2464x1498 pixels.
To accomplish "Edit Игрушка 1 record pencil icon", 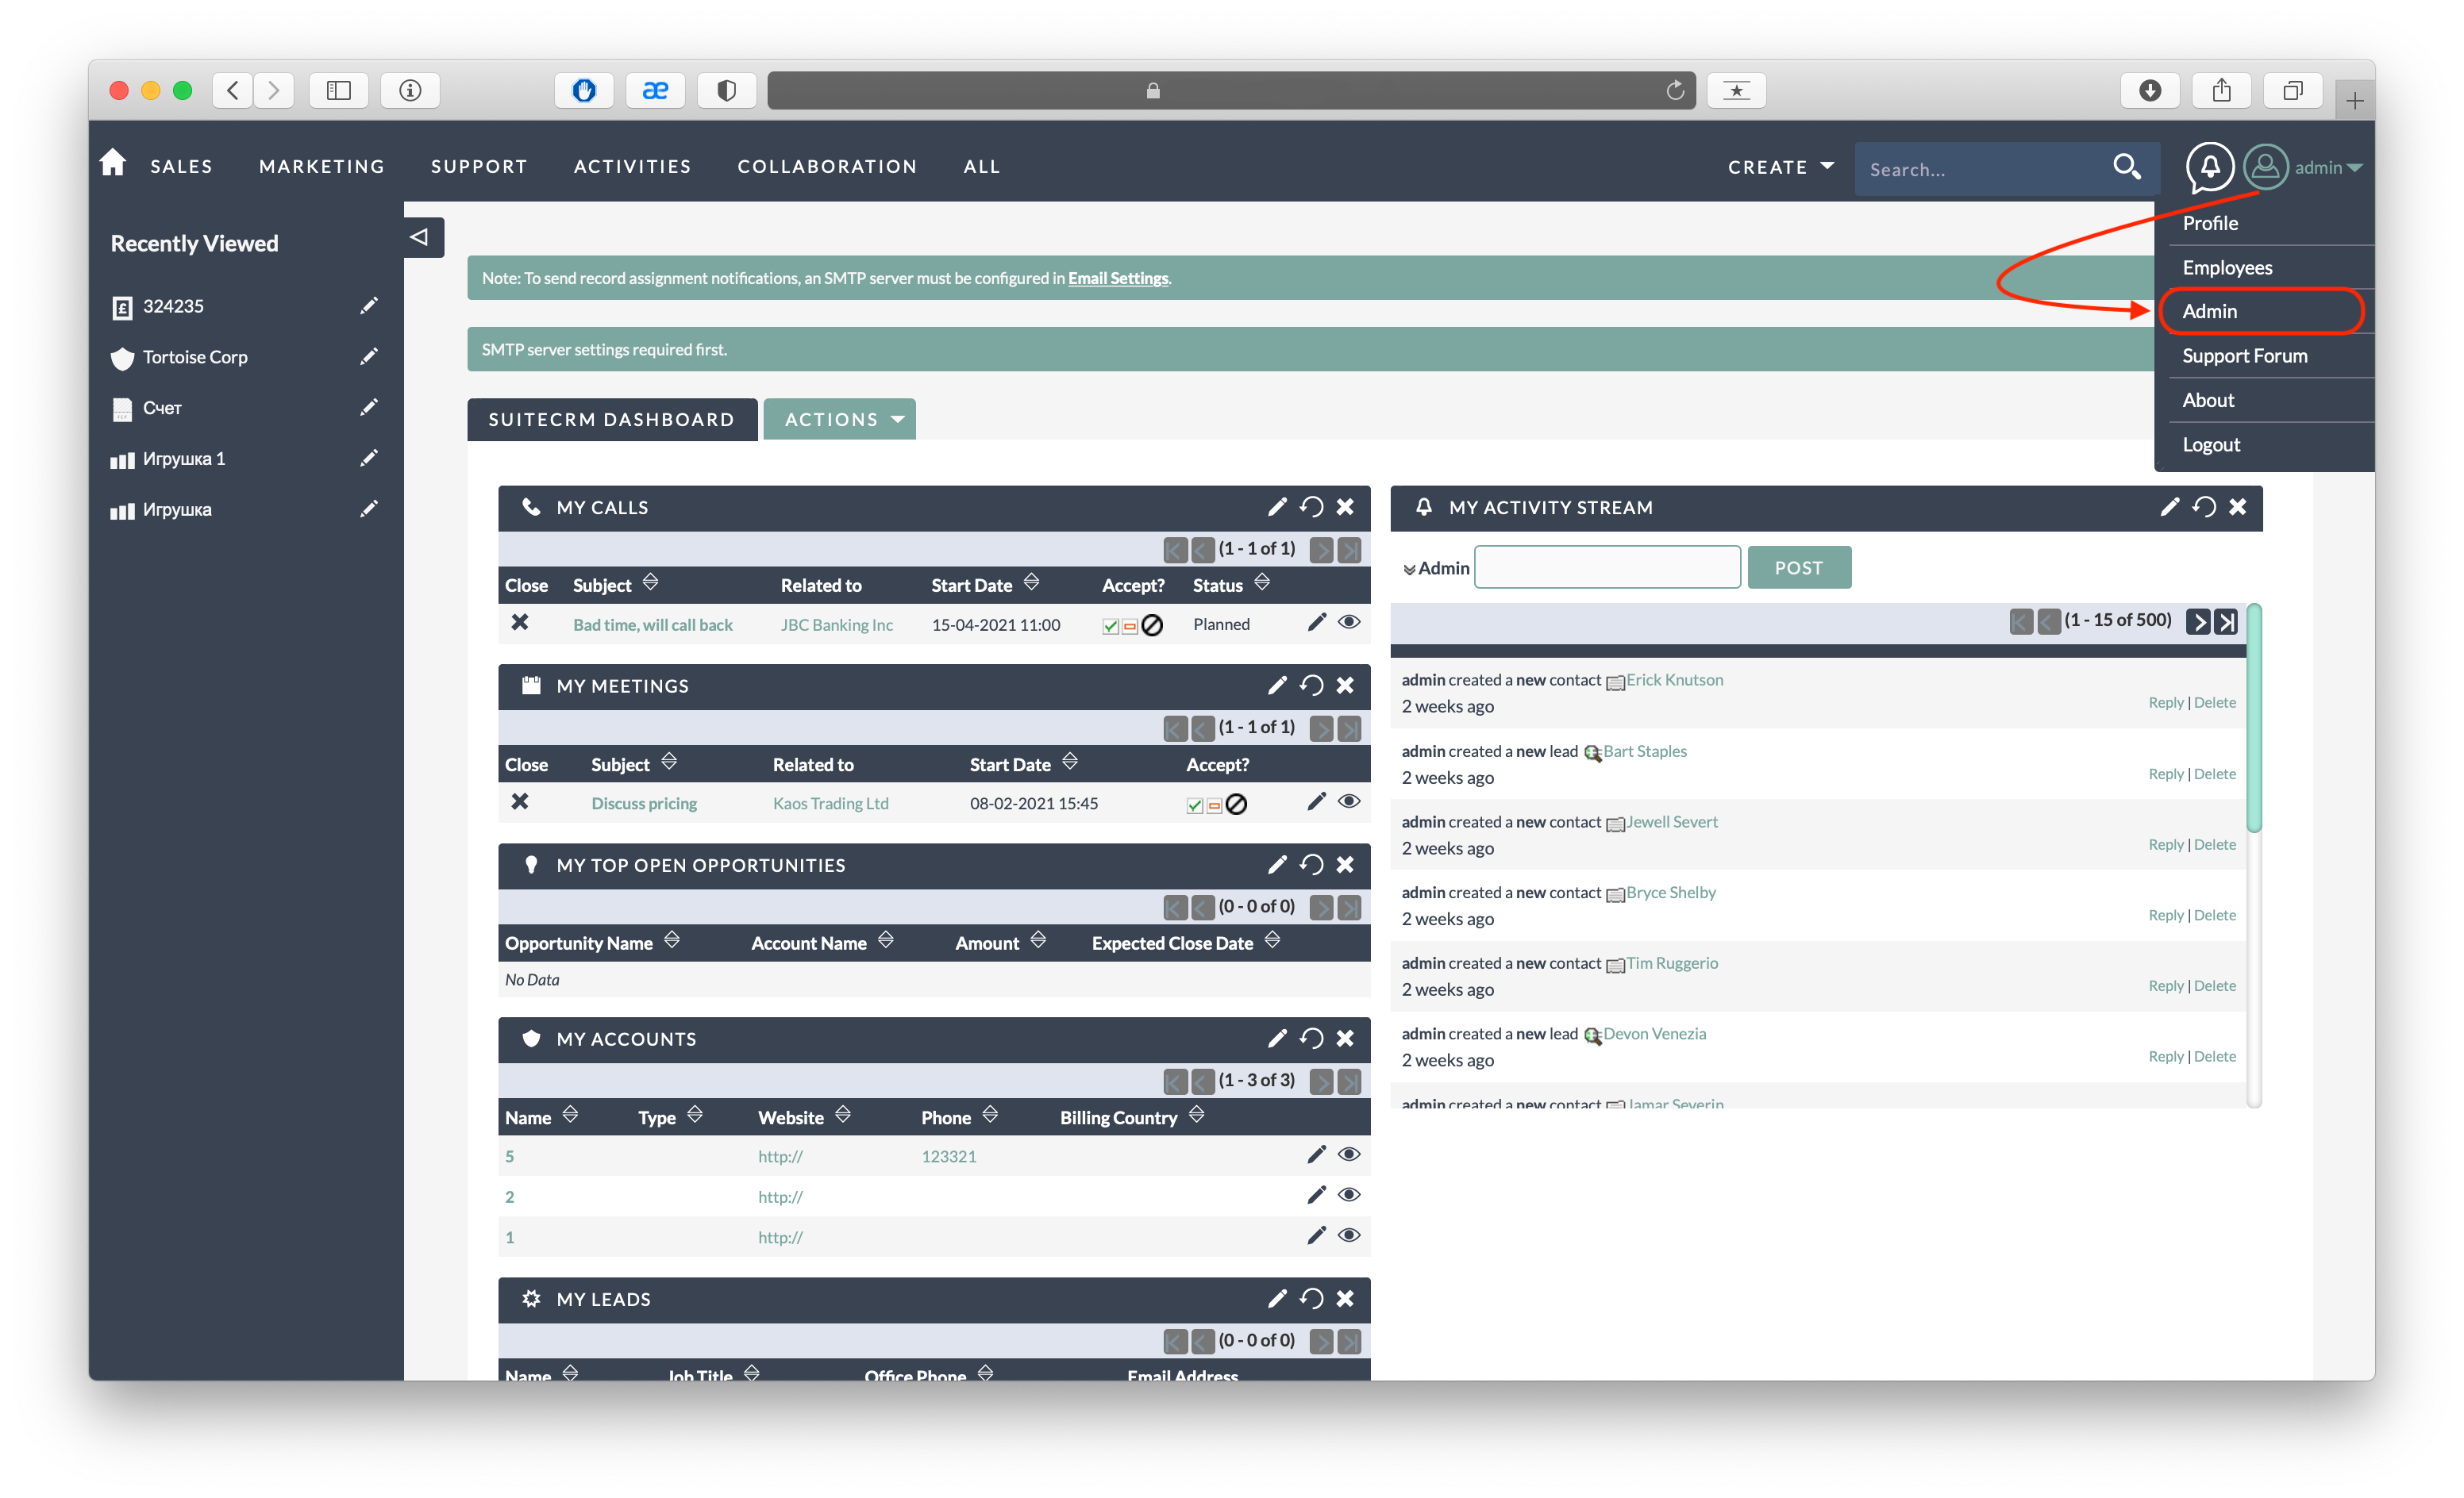I will (369, 458).
